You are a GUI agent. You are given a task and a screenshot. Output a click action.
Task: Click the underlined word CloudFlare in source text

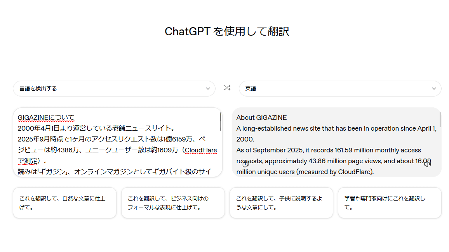[201, 150]
